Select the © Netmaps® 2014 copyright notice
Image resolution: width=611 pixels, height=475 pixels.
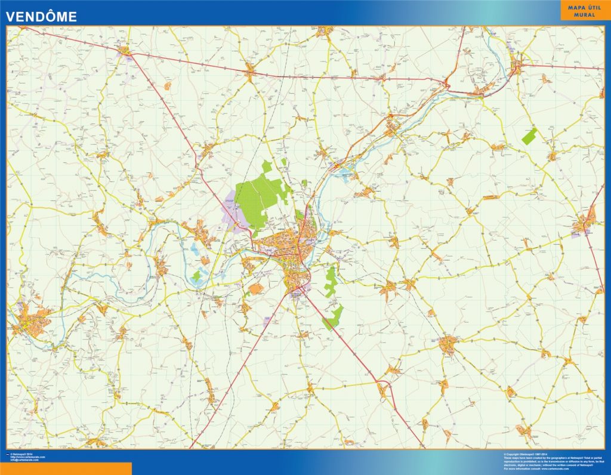click(21, 454)
